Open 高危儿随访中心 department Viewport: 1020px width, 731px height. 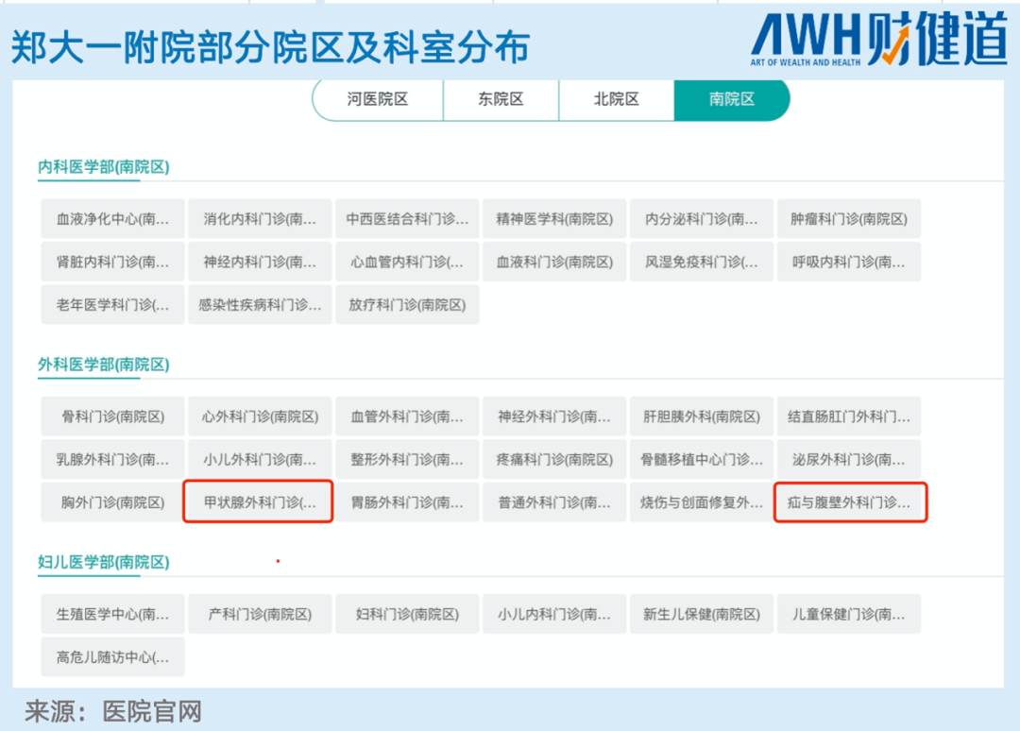click(112, 657)
